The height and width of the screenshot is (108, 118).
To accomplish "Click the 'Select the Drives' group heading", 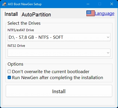I will pos(24,23).
